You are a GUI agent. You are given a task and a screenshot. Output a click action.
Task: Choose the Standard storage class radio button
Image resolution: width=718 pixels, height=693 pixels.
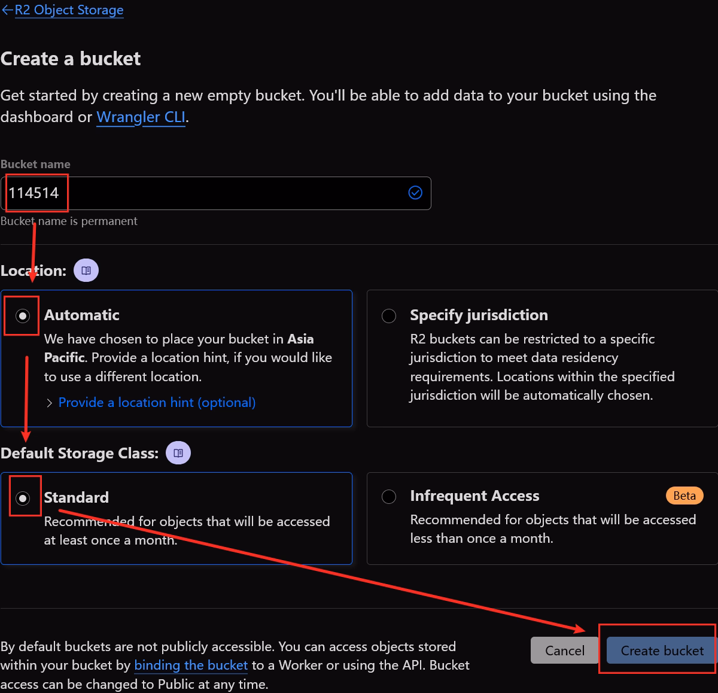point(23,498)
